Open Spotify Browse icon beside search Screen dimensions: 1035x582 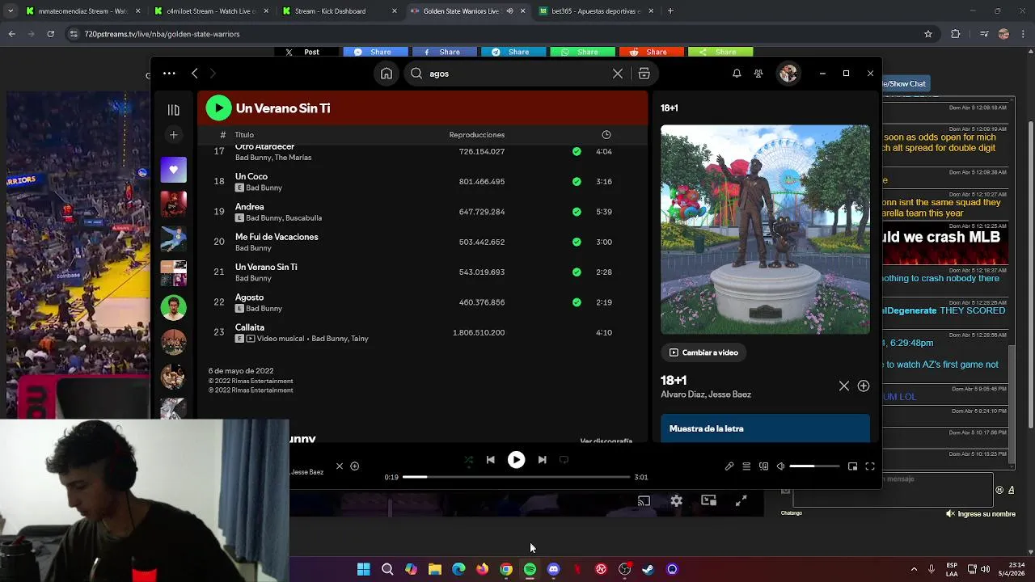(644, 74)
